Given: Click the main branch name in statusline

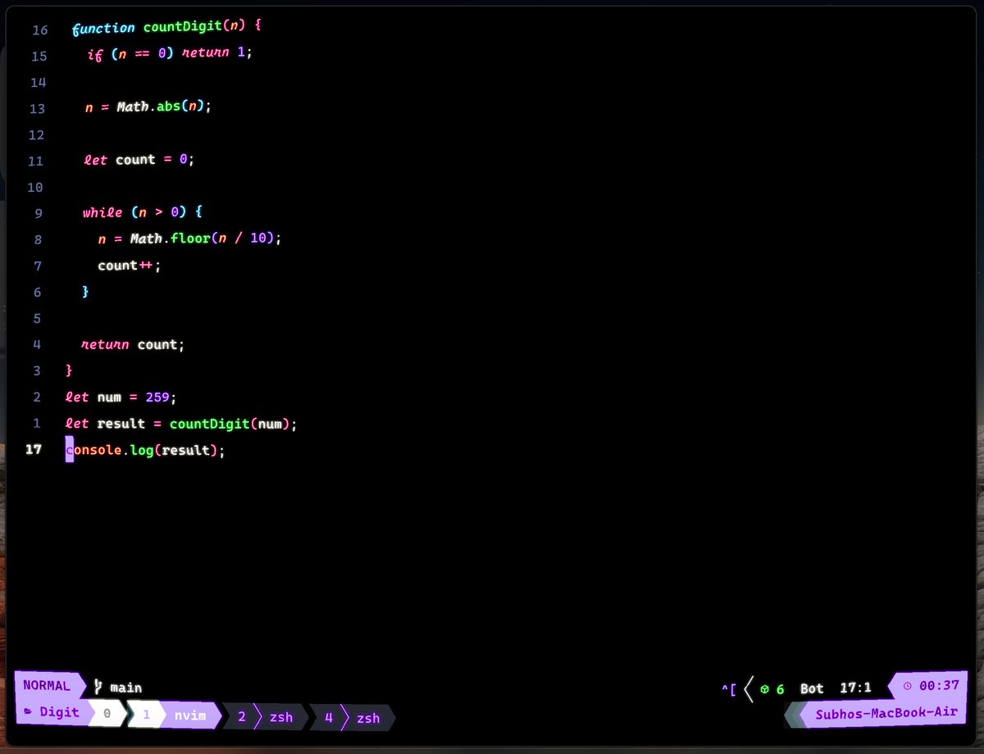Looking at the screenshot, I should point(125,688).
